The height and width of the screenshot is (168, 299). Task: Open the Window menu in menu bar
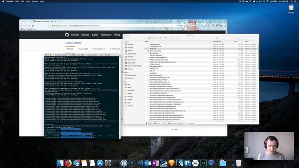click(35, 1)
